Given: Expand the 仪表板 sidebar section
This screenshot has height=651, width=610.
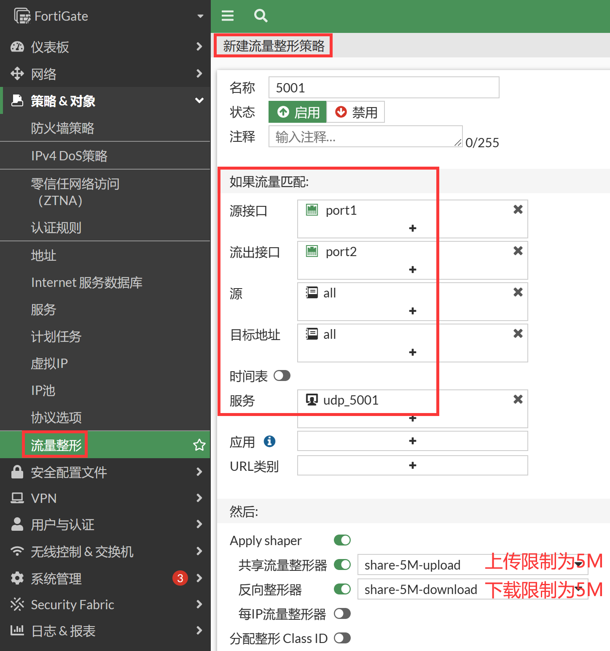Looking at the screenshot, I should click(x=105, y=47).
